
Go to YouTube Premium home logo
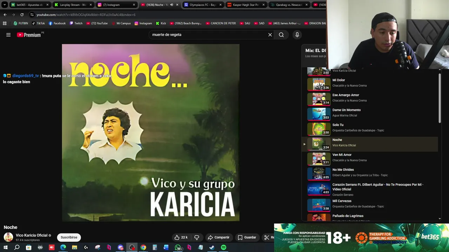[29, 35]
